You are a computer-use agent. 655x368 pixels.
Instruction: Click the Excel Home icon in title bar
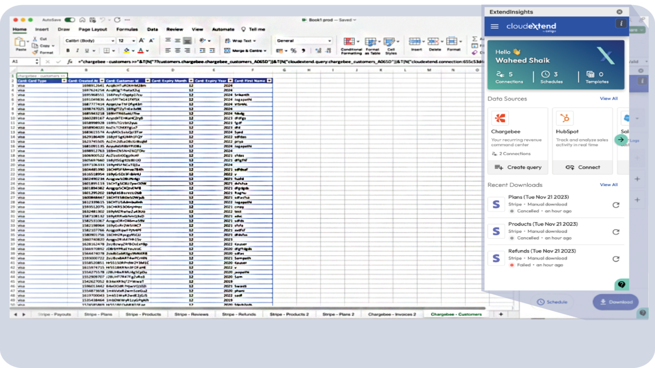tap(82, 20)
